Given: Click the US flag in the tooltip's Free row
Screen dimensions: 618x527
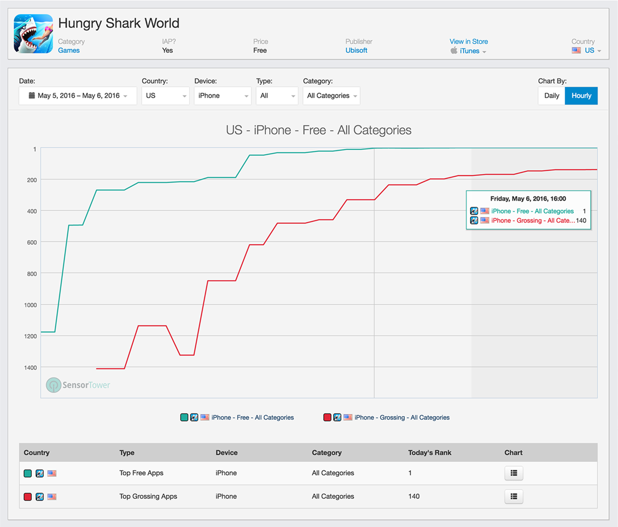Looking at the screenshot, I should pyautogui.click(x=485, y=211).
